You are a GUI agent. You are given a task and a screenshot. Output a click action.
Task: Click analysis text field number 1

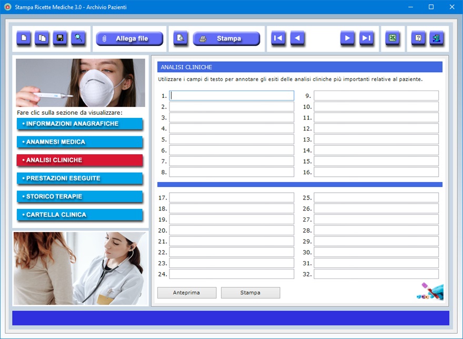click(x=231, y=96)
